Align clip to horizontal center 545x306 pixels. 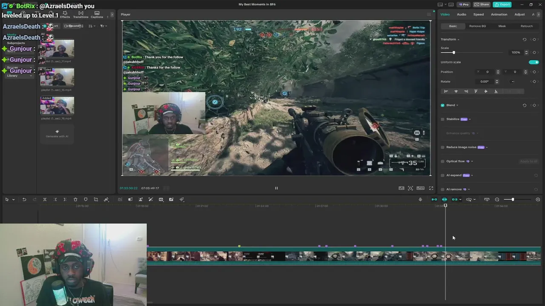coord(456,91)
